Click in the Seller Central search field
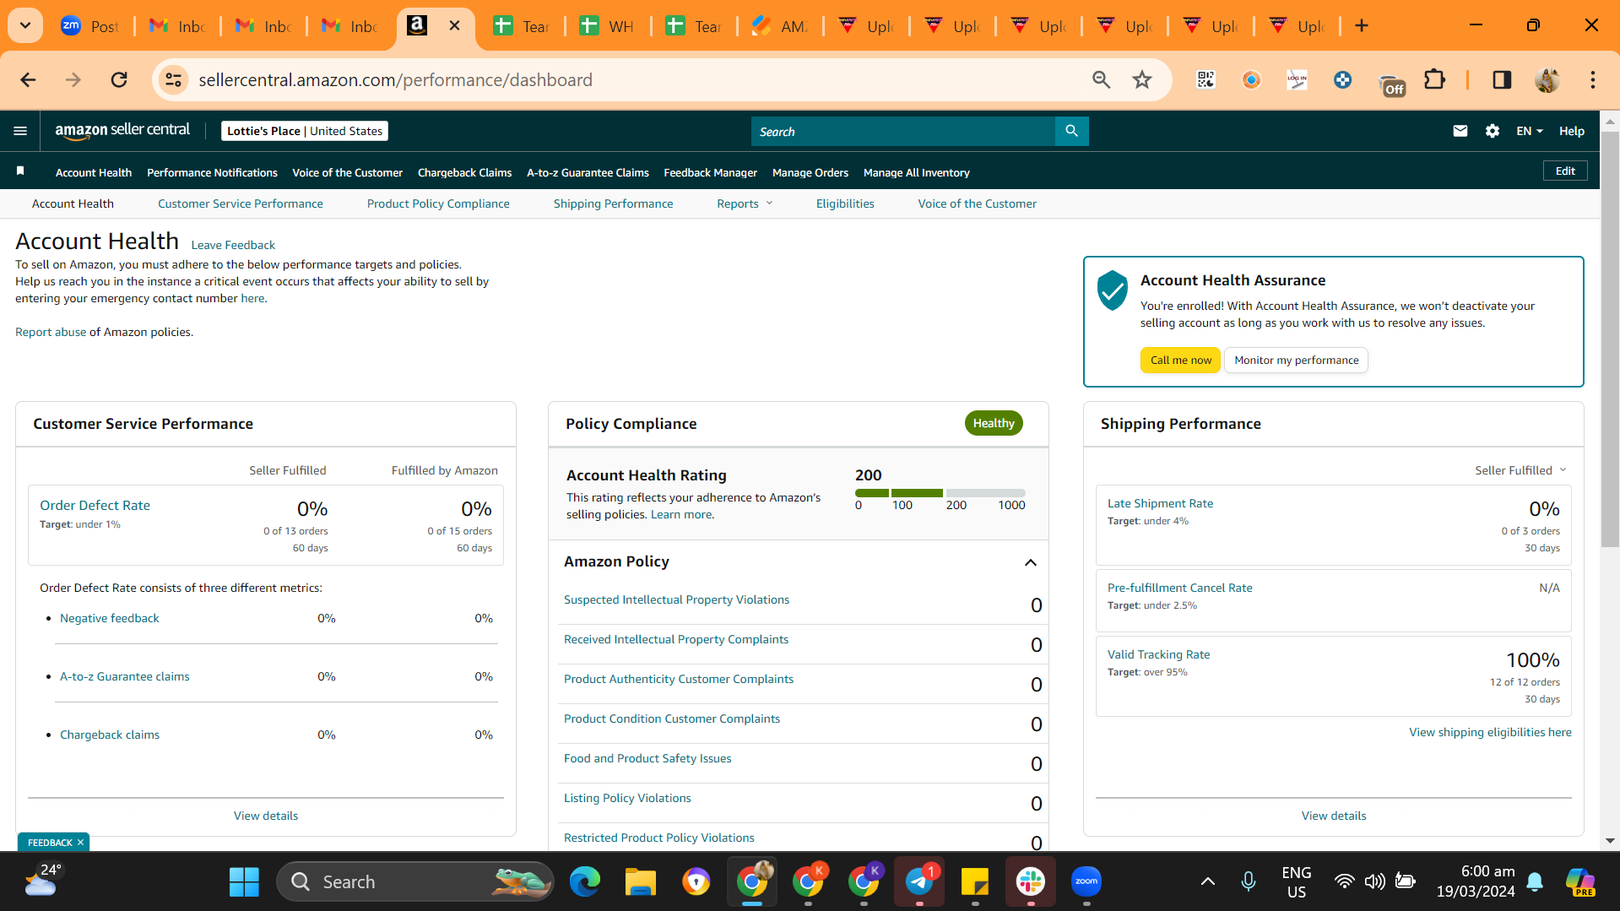The height and width of the screenshot is (911, 1620). point(902,131)
